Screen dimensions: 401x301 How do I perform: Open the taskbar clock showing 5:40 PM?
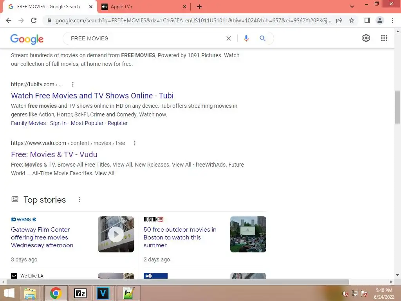click(384, 294)
